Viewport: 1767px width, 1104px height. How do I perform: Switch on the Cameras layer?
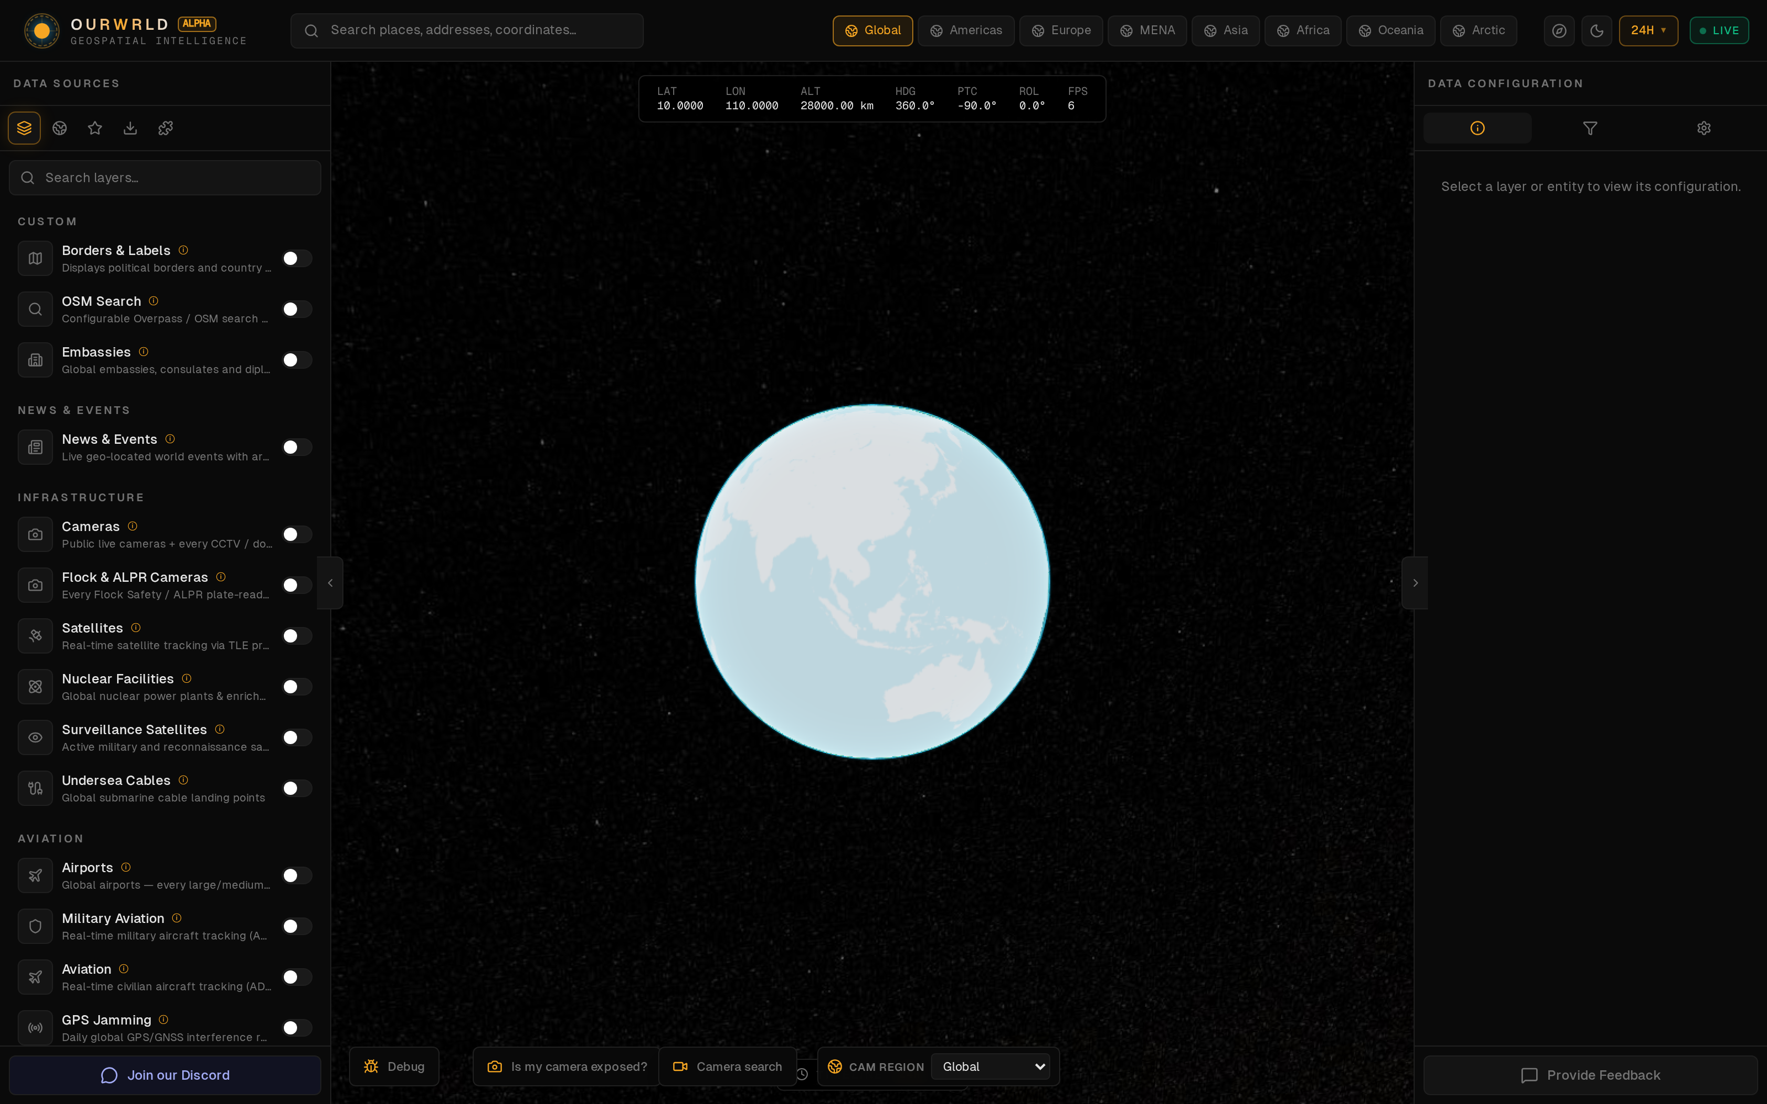(x=297, y=534)
